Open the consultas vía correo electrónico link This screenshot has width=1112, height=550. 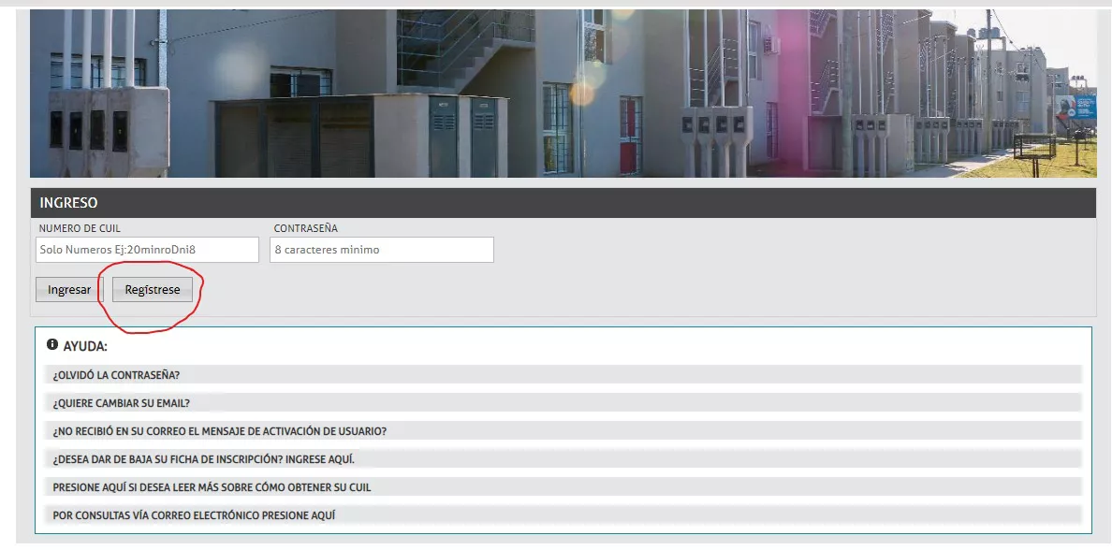pyautogui.click(x=194, y=515)
